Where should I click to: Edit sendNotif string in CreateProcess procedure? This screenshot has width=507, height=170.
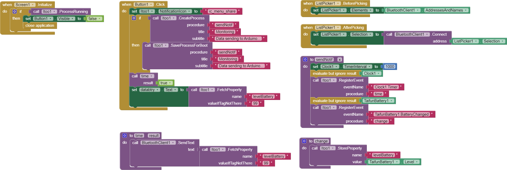[x=224, y=25]
